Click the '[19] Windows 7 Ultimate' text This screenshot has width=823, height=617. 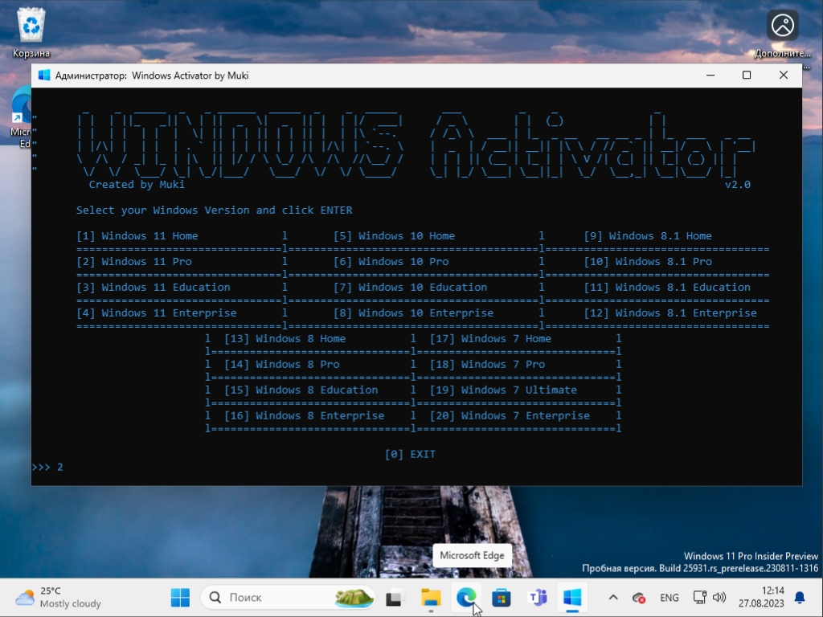coord(503,390)
